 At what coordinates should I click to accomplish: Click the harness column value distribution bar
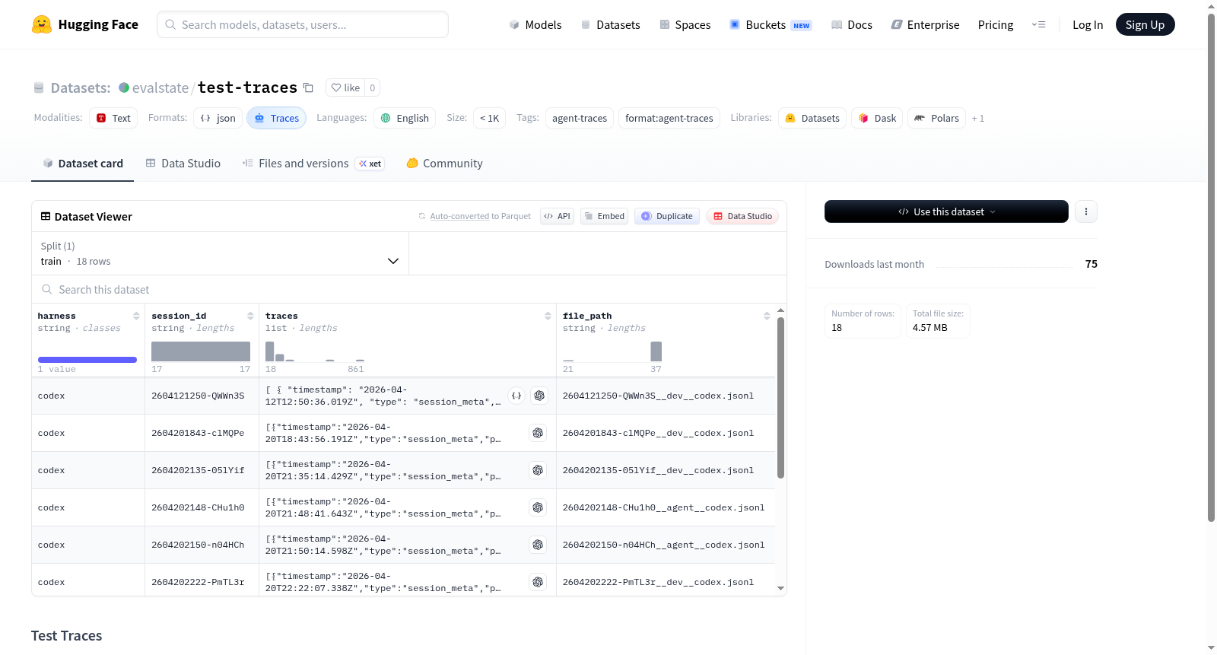87,360
